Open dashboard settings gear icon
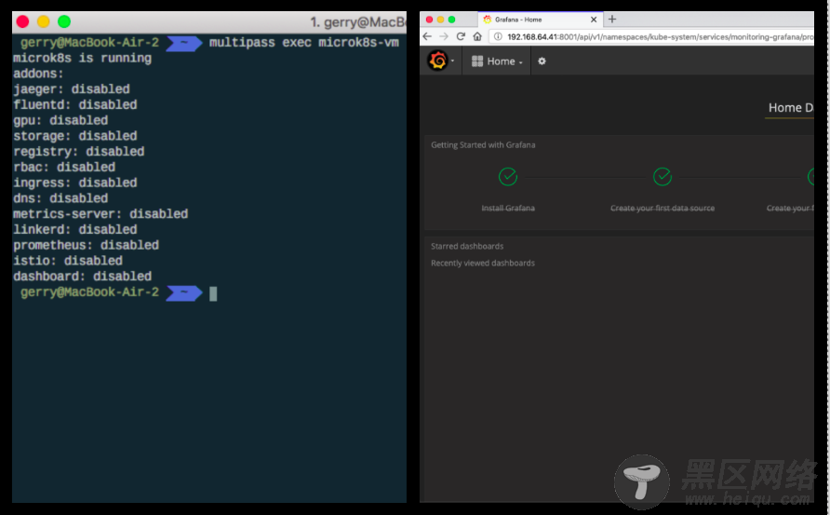830x515 pixels. pos(542,61)
